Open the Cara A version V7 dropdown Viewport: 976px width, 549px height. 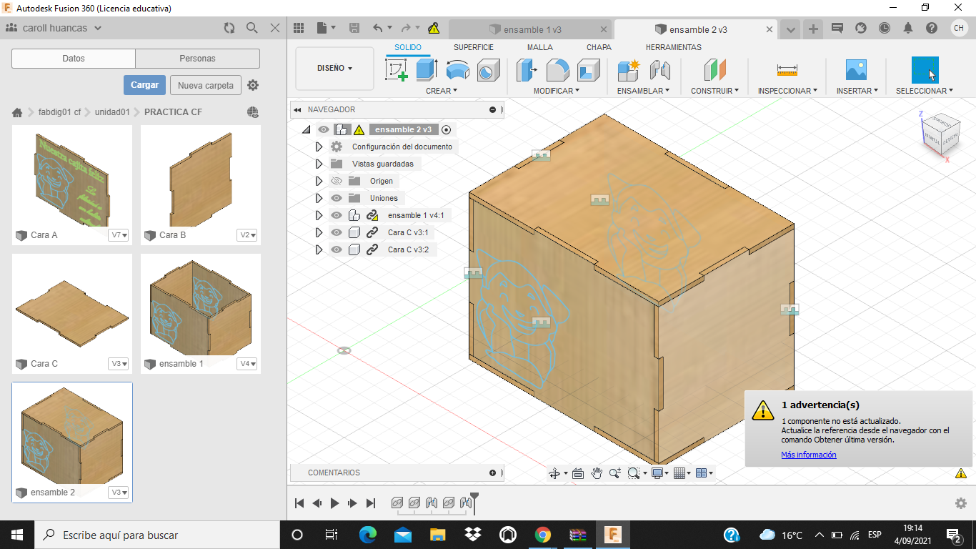point(119,235)
